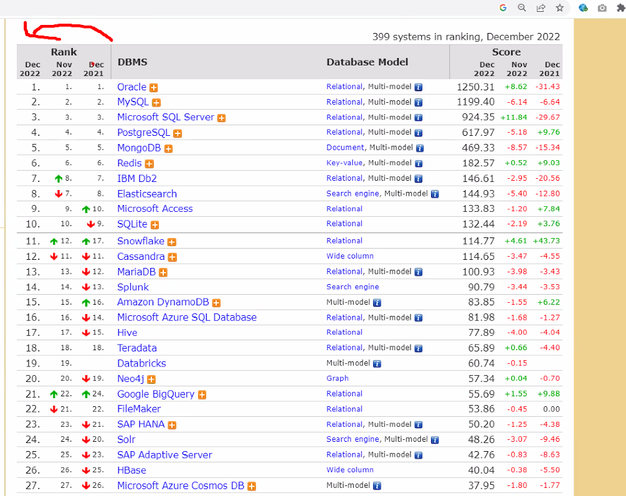Viewport: 626px width, 496px height.
Task: Click Wide column link in HBase row
Action: (350, 470)
